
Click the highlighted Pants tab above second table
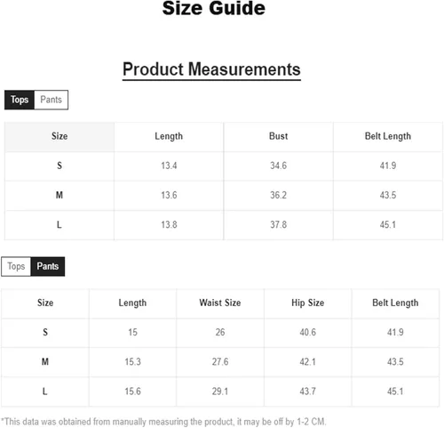48,266
